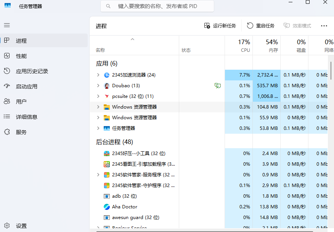Open the 详细信息 page

click(x=44, y=117)
